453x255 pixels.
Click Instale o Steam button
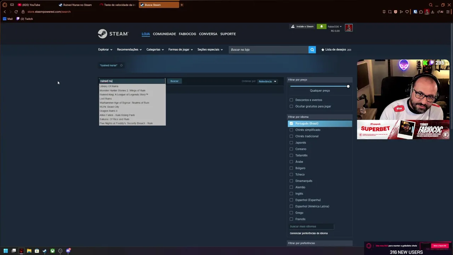[302, 27]
